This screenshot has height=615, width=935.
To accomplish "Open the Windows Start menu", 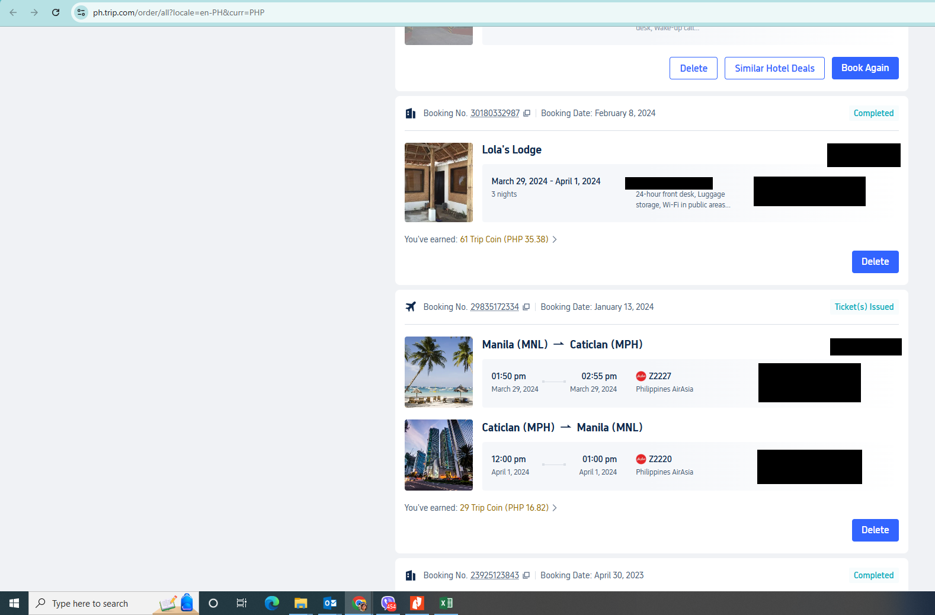I will (x=14, y=603).
